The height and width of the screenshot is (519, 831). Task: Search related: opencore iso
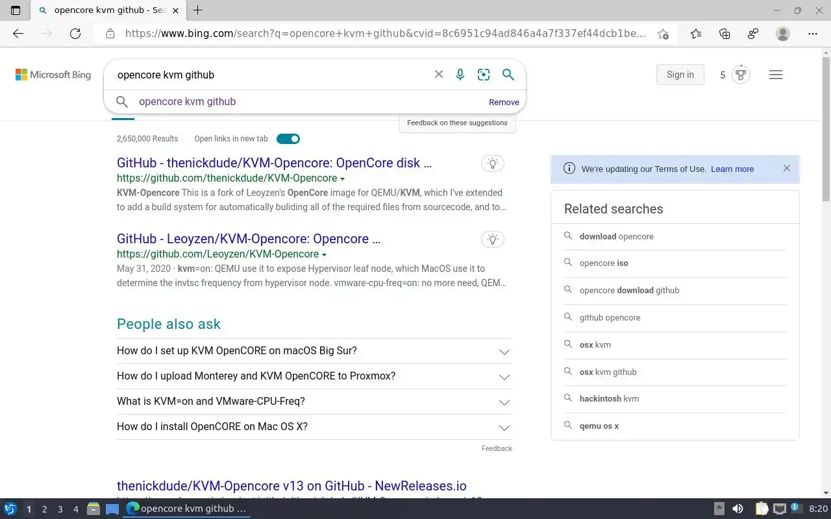(x=604, y=263)
